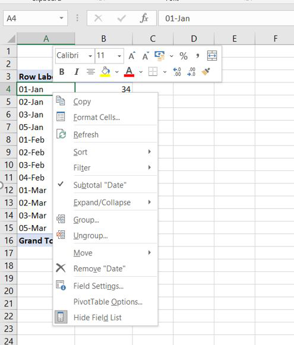The height and width of the screenshot is (345, 294).
Task: Select column D header
Action: pos(194,39)
